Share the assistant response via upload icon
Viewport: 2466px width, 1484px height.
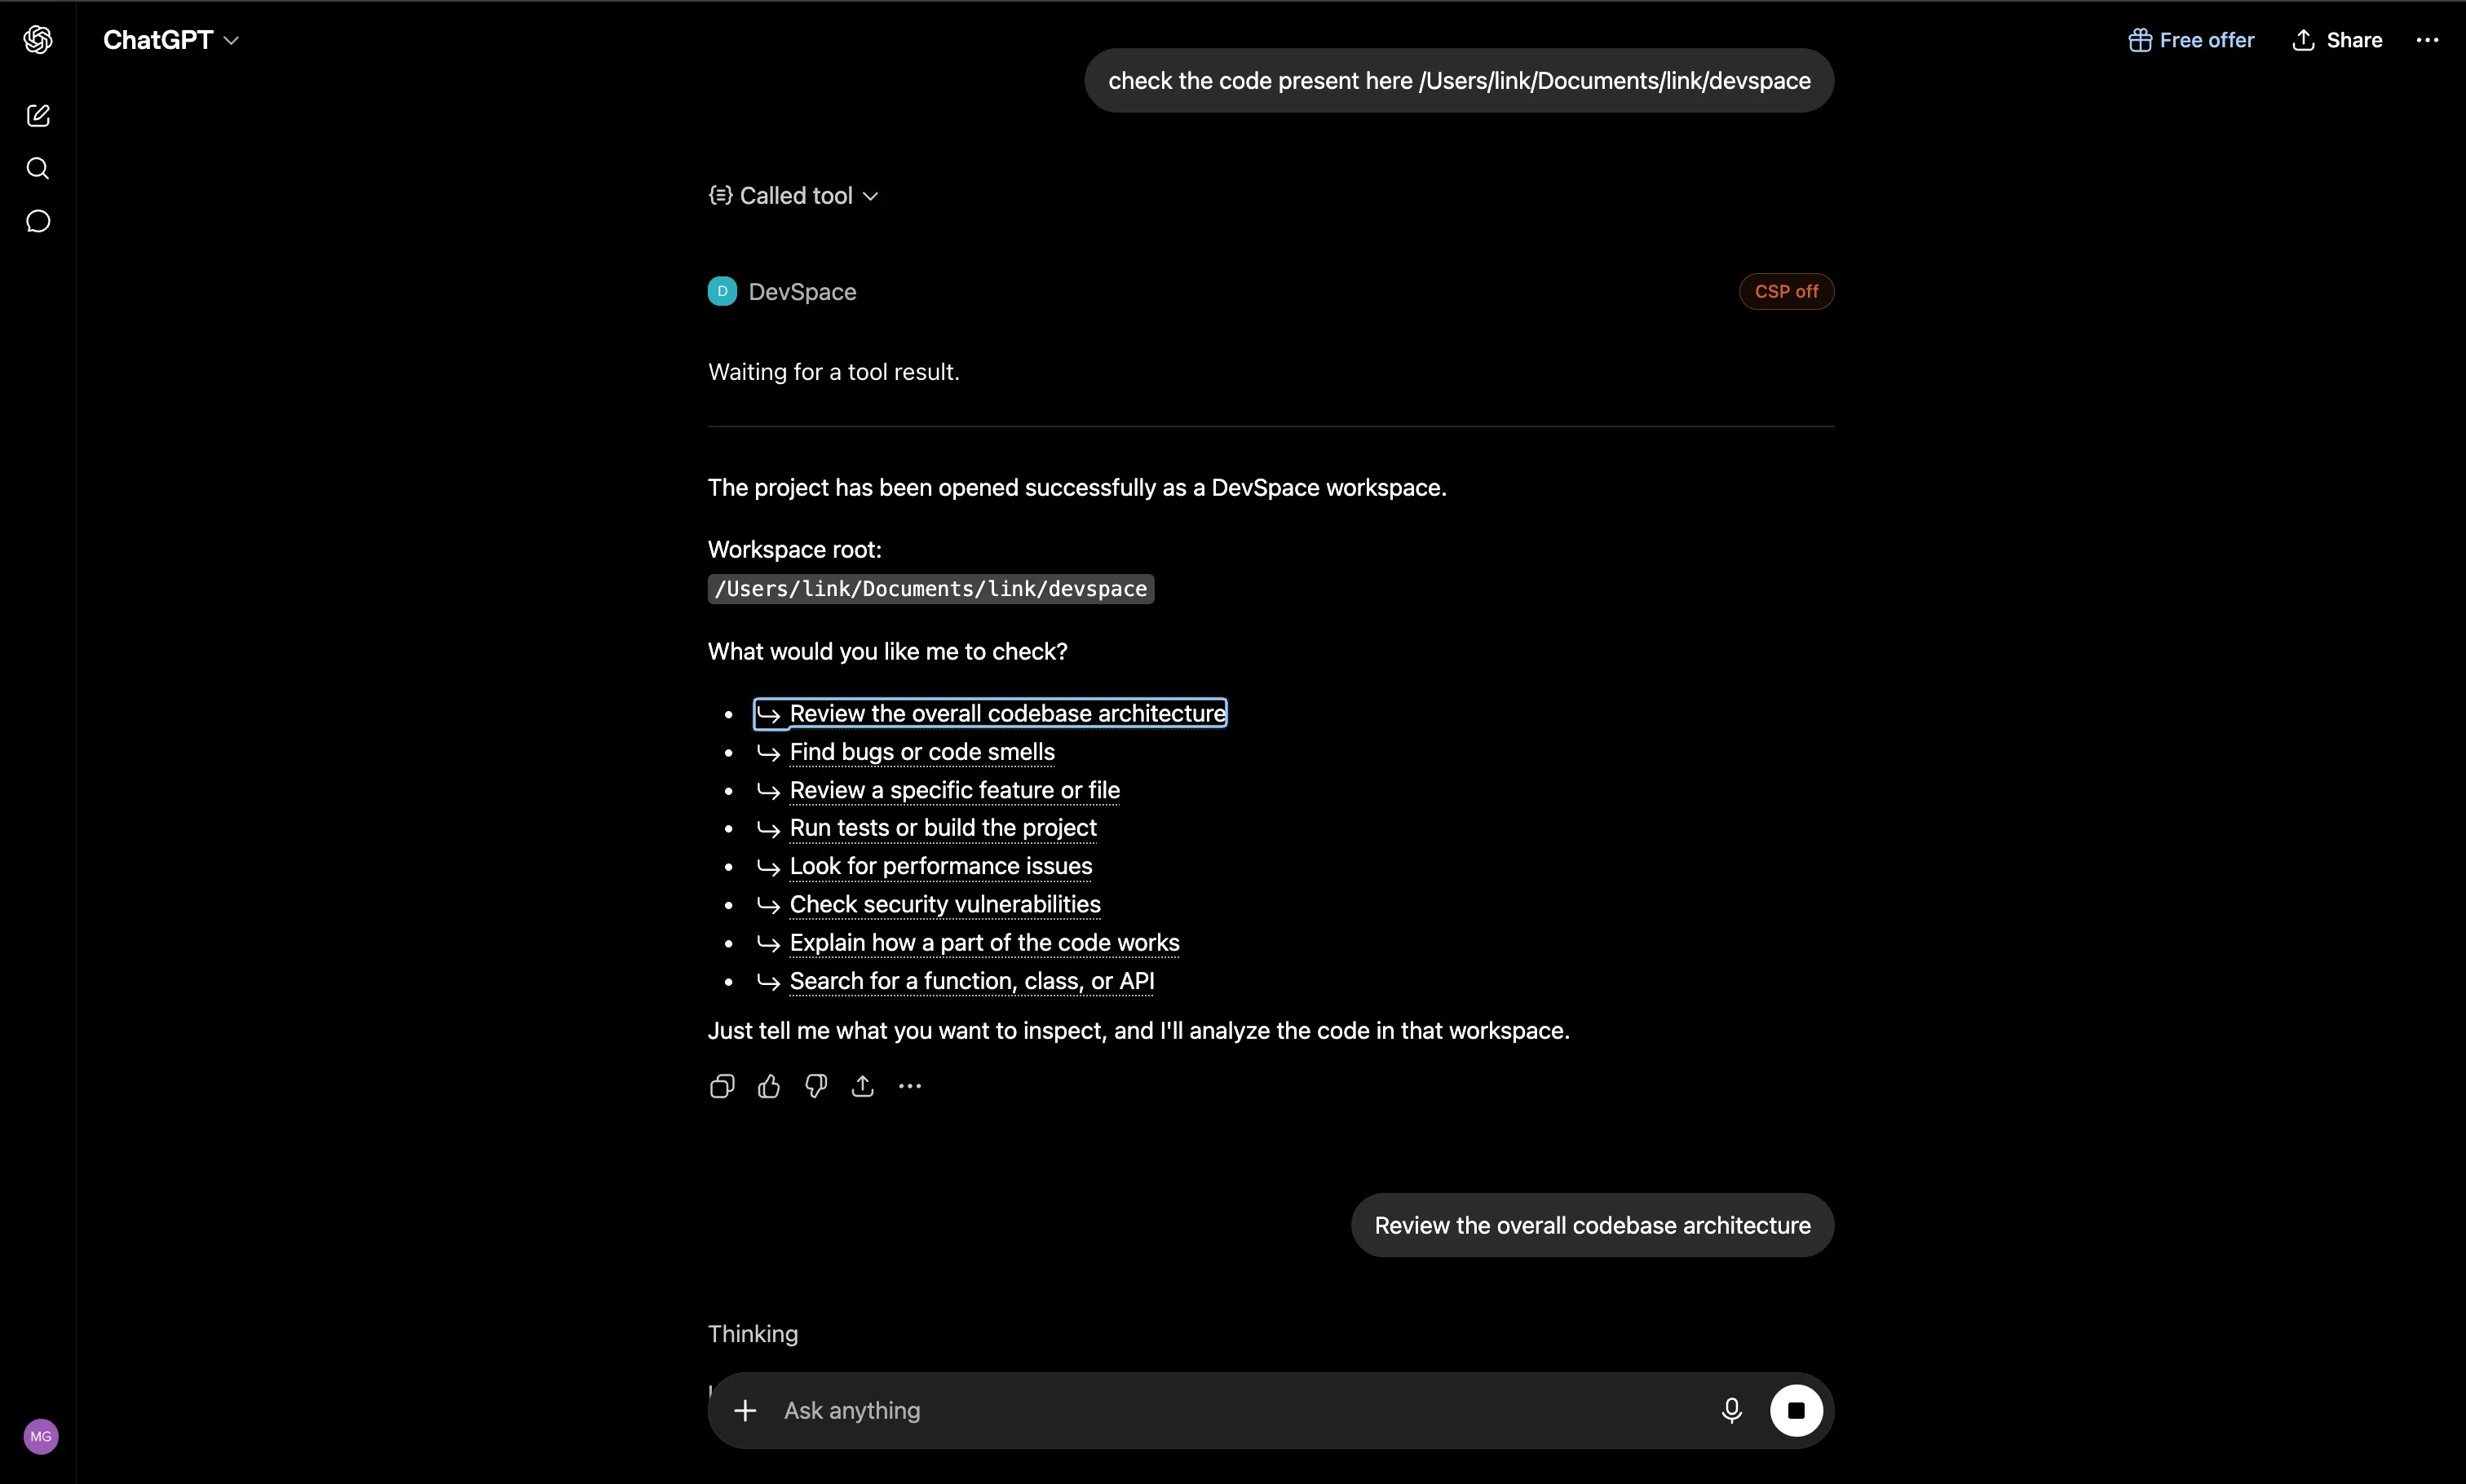pyautogui.click(x=863, y=1086)
